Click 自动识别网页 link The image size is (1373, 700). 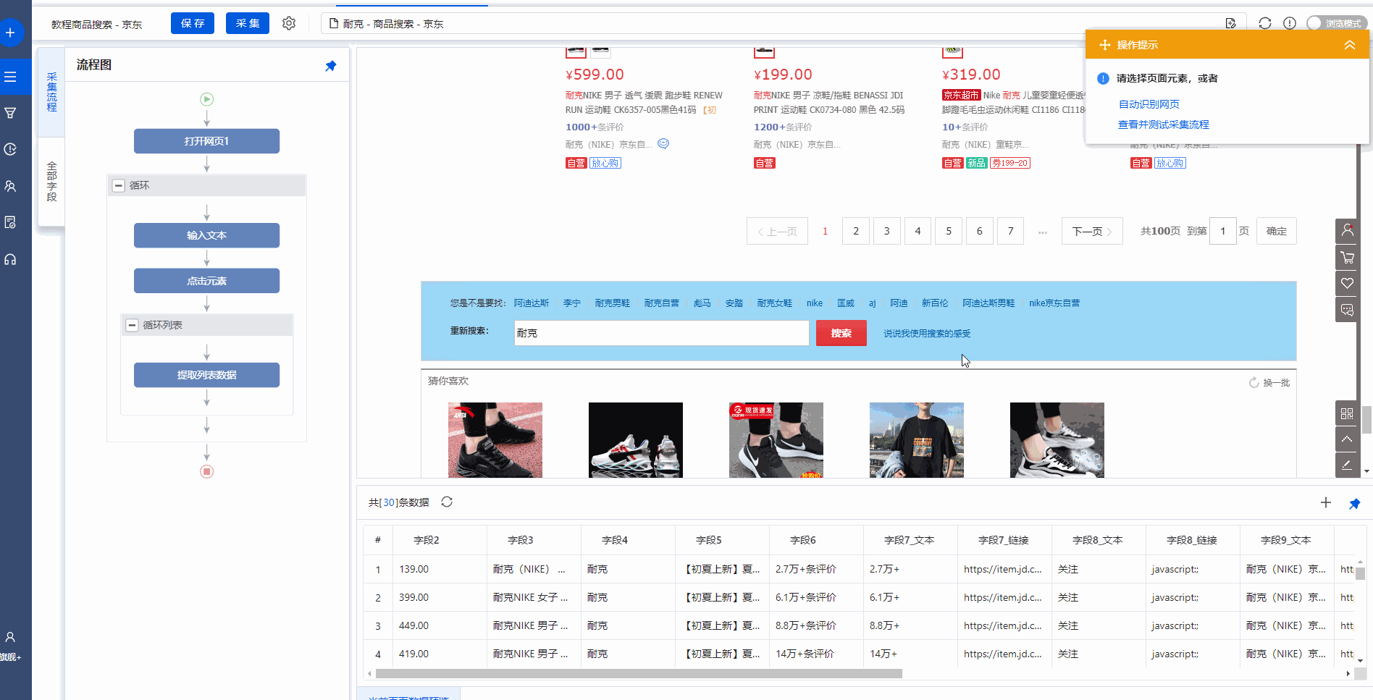click(x=1149, y=104)
